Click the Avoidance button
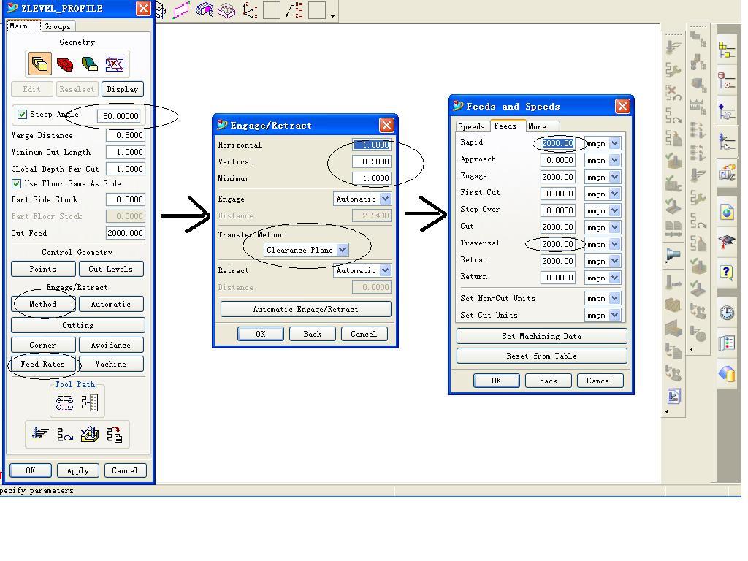The height and width of the screenshot is (561, 748). tap(111, 345)
